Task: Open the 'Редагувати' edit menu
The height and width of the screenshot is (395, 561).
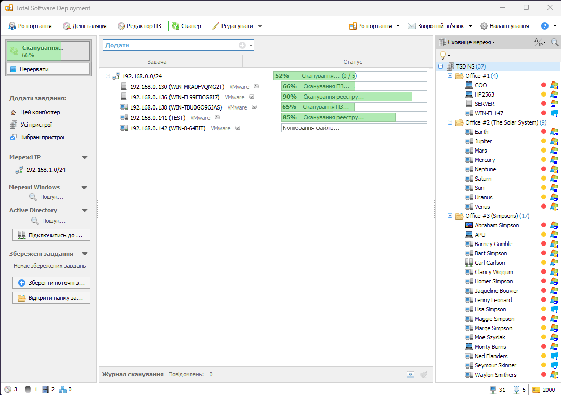Action: point(237,26)
